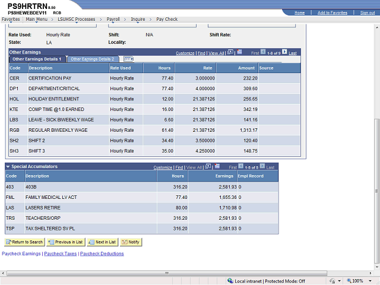The width and height of the screenshot is (380, 285).
Task: Sort by Amount column header
Action: point(246,68)
